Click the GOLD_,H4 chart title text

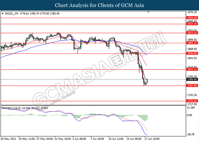pyautogui.click(x=12, y=14)
